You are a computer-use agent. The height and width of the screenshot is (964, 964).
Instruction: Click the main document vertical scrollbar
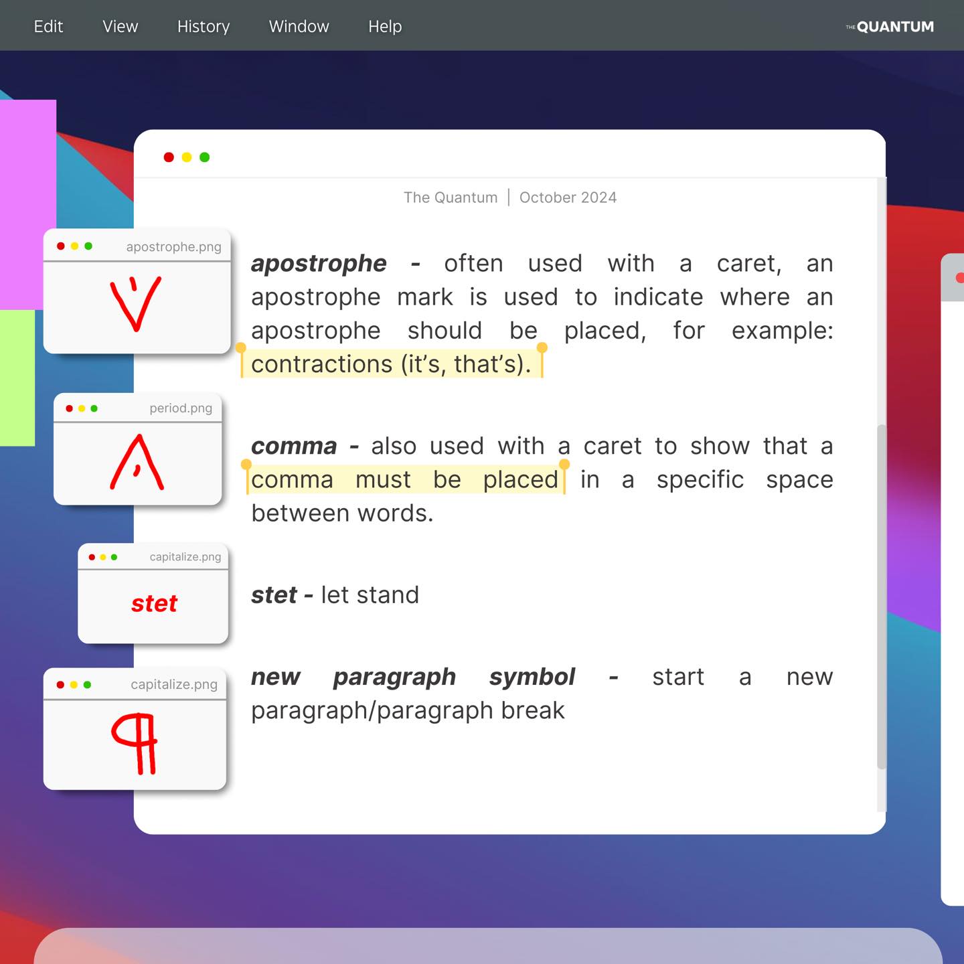pyautogui.click(x=882, y=596)
